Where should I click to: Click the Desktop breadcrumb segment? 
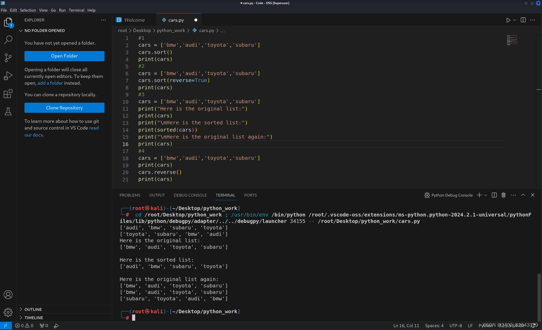pyautogui.click(x=142, y=30)
